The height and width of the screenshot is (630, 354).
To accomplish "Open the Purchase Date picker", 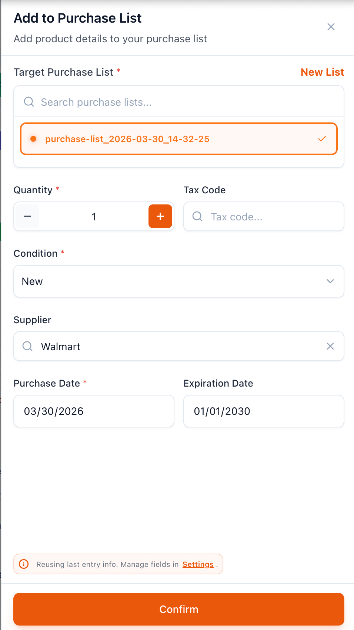I will [94, 411].
